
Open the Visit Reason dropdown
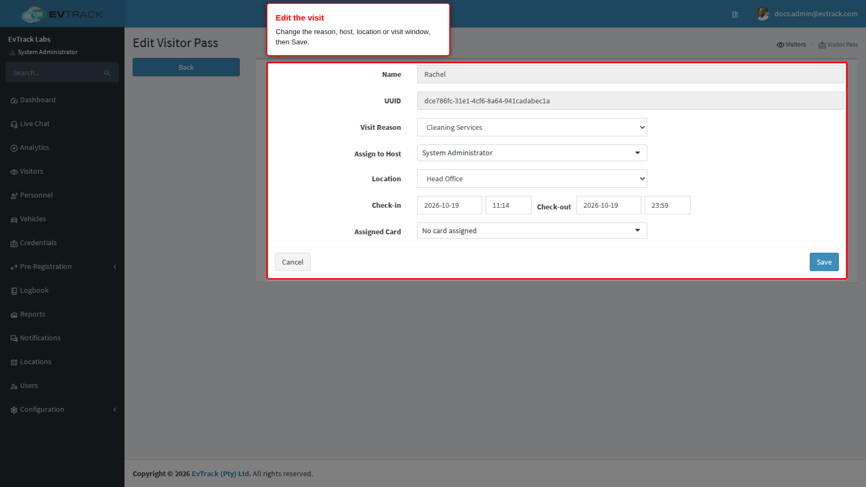(x=532, y=127)
